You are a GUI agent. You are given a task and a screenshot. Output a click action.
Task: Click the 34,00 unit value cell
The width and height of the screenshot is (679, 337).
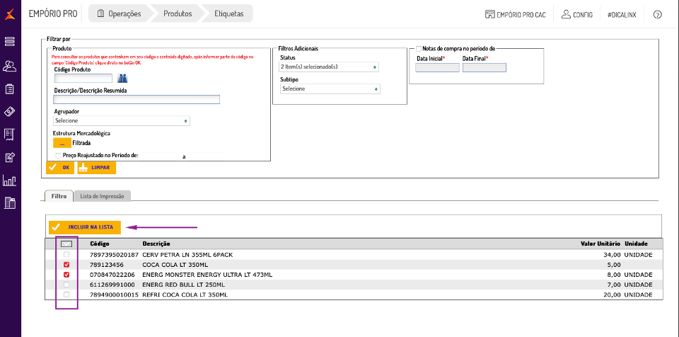coord(613,255)
